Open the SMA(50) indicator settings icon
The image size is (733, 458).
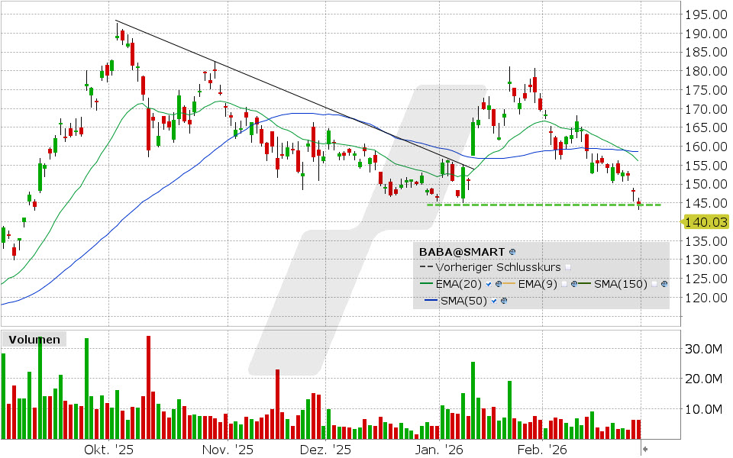click(x=505, y=301)
